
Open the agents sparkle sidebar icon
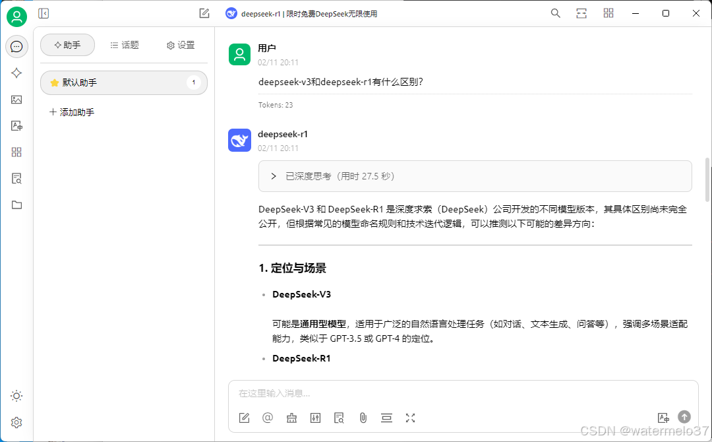[16, 73]
